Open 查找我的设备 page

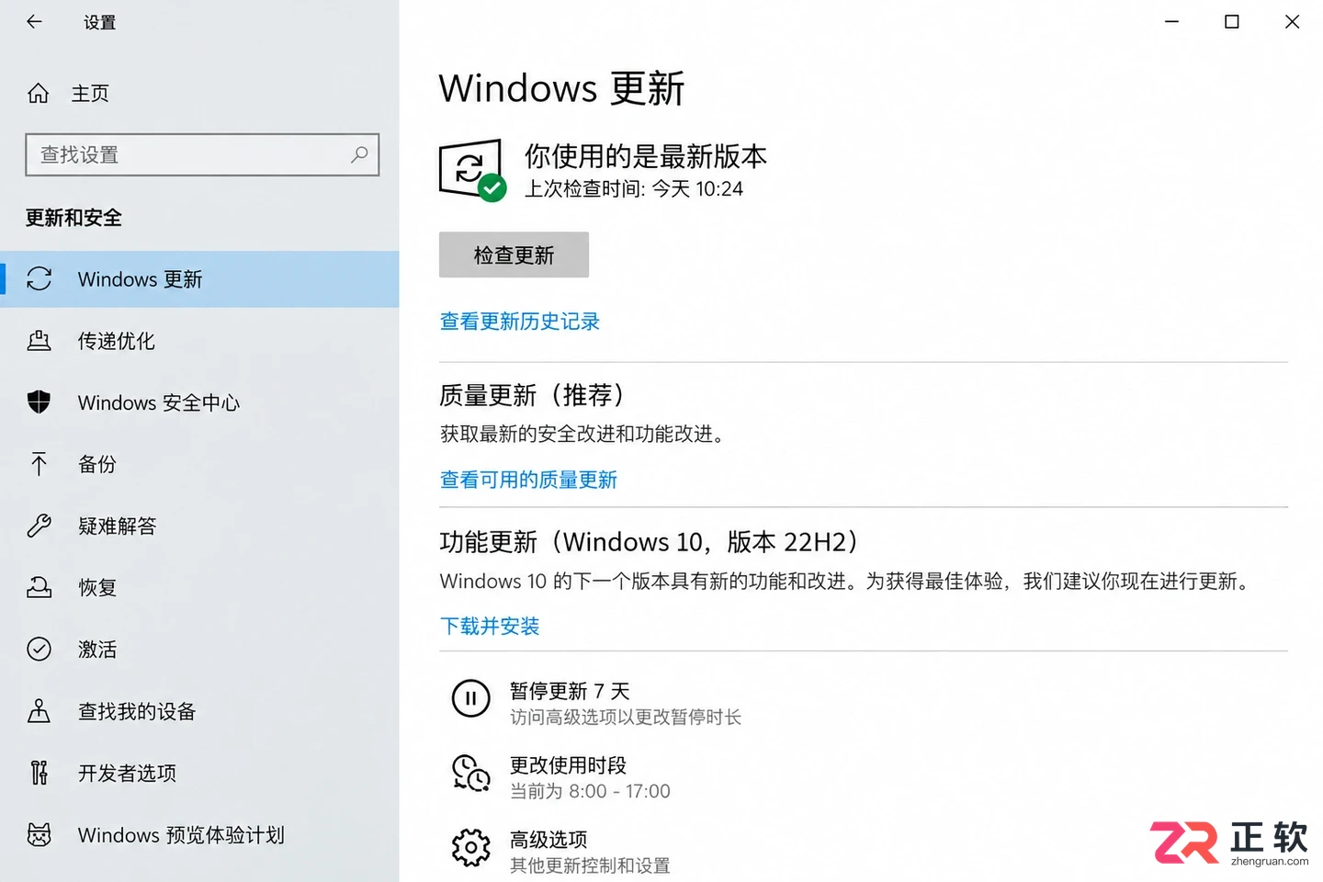(199, 711)
